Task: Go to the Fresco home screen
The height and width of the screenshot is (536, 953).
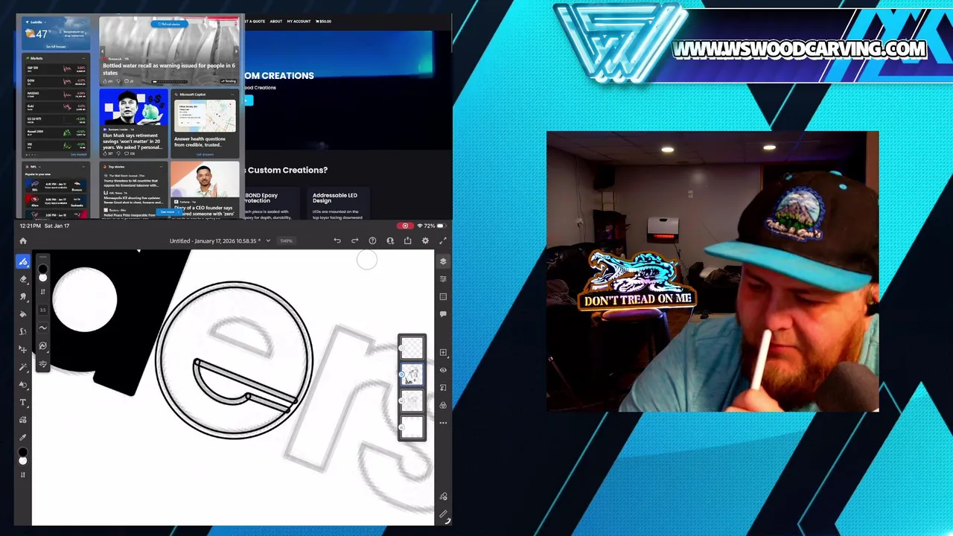Action: (x=23, y=240)
